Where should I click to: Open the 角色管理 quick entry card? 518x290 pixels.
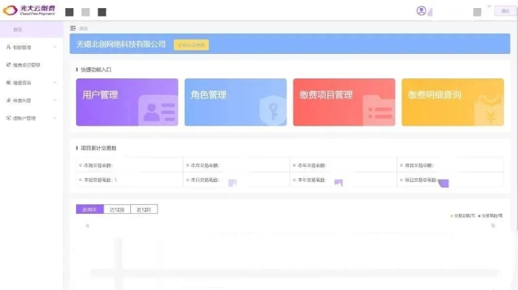point(235,102)
